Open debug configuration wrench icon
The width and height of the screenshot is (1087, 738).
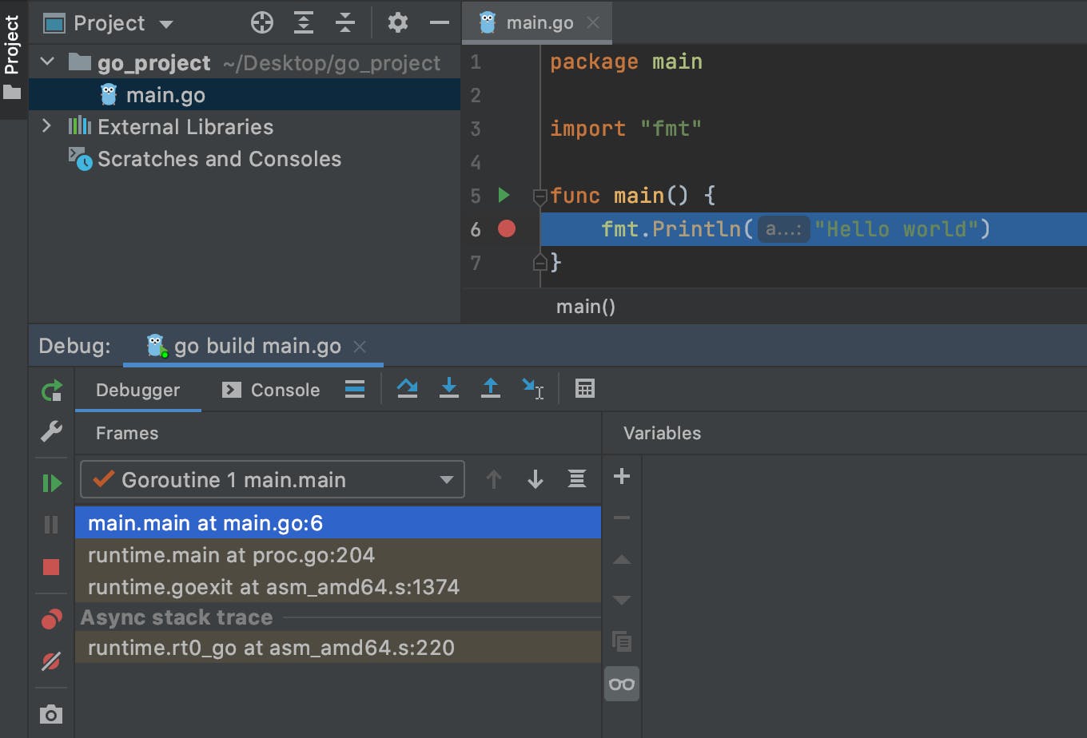click(51, 431)
